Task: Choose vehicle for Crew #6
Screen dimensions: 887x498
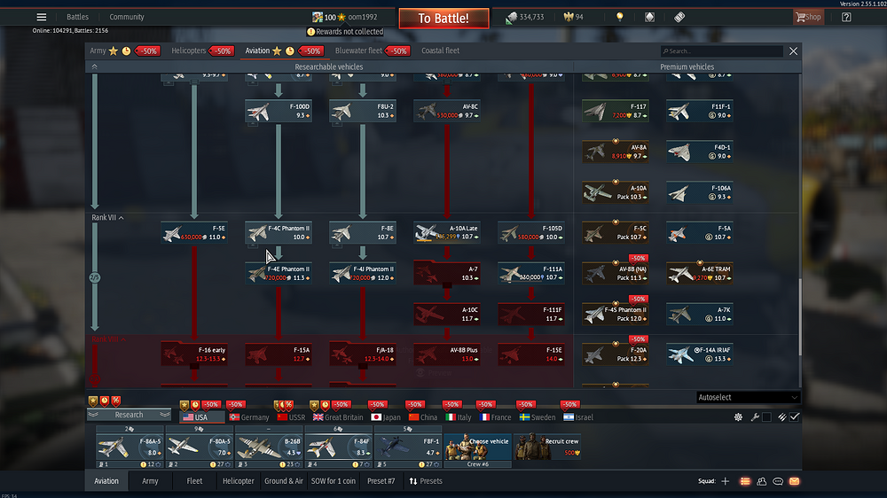Action: pos(477,447)
